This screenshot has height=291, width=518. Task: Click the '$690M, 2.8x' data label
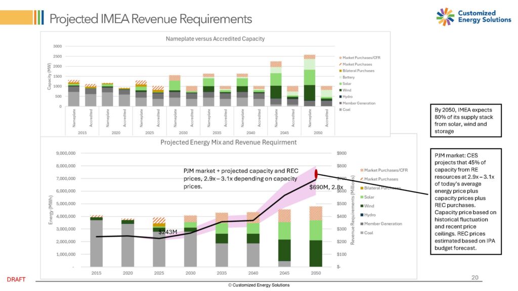[327, 187]
